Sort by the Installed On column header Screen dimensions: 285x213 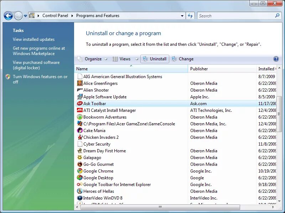[266, 69]
